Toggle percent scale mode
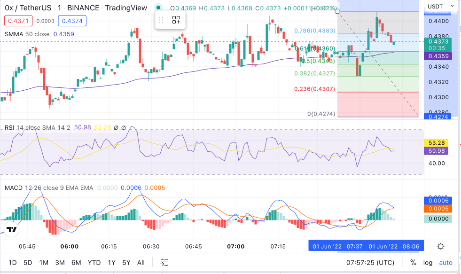The image size is (461, 274). [413, 263]
